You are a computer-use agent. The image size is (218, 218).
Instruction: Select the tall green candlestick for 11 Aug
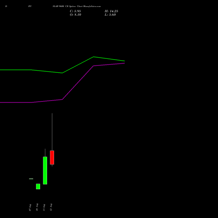pyautogui.click(x=45, y=170)
